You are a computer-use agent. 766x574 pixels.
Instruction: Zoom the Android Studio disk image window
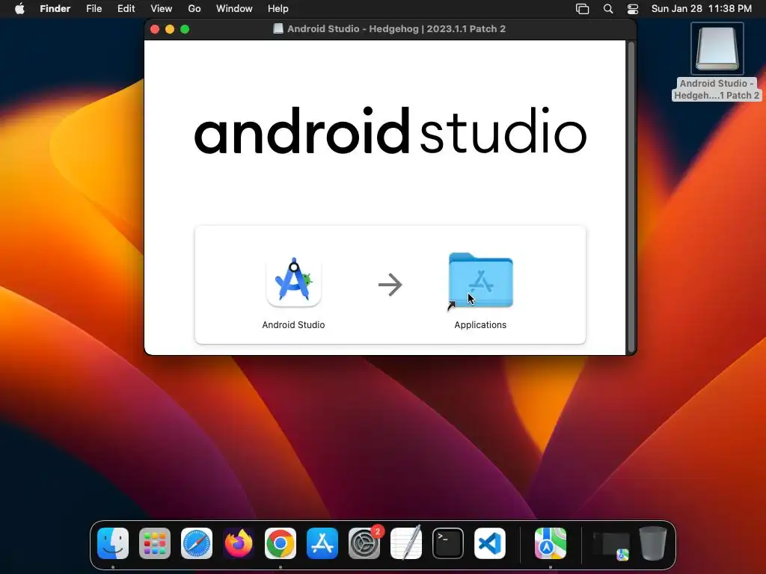[185, 29]
